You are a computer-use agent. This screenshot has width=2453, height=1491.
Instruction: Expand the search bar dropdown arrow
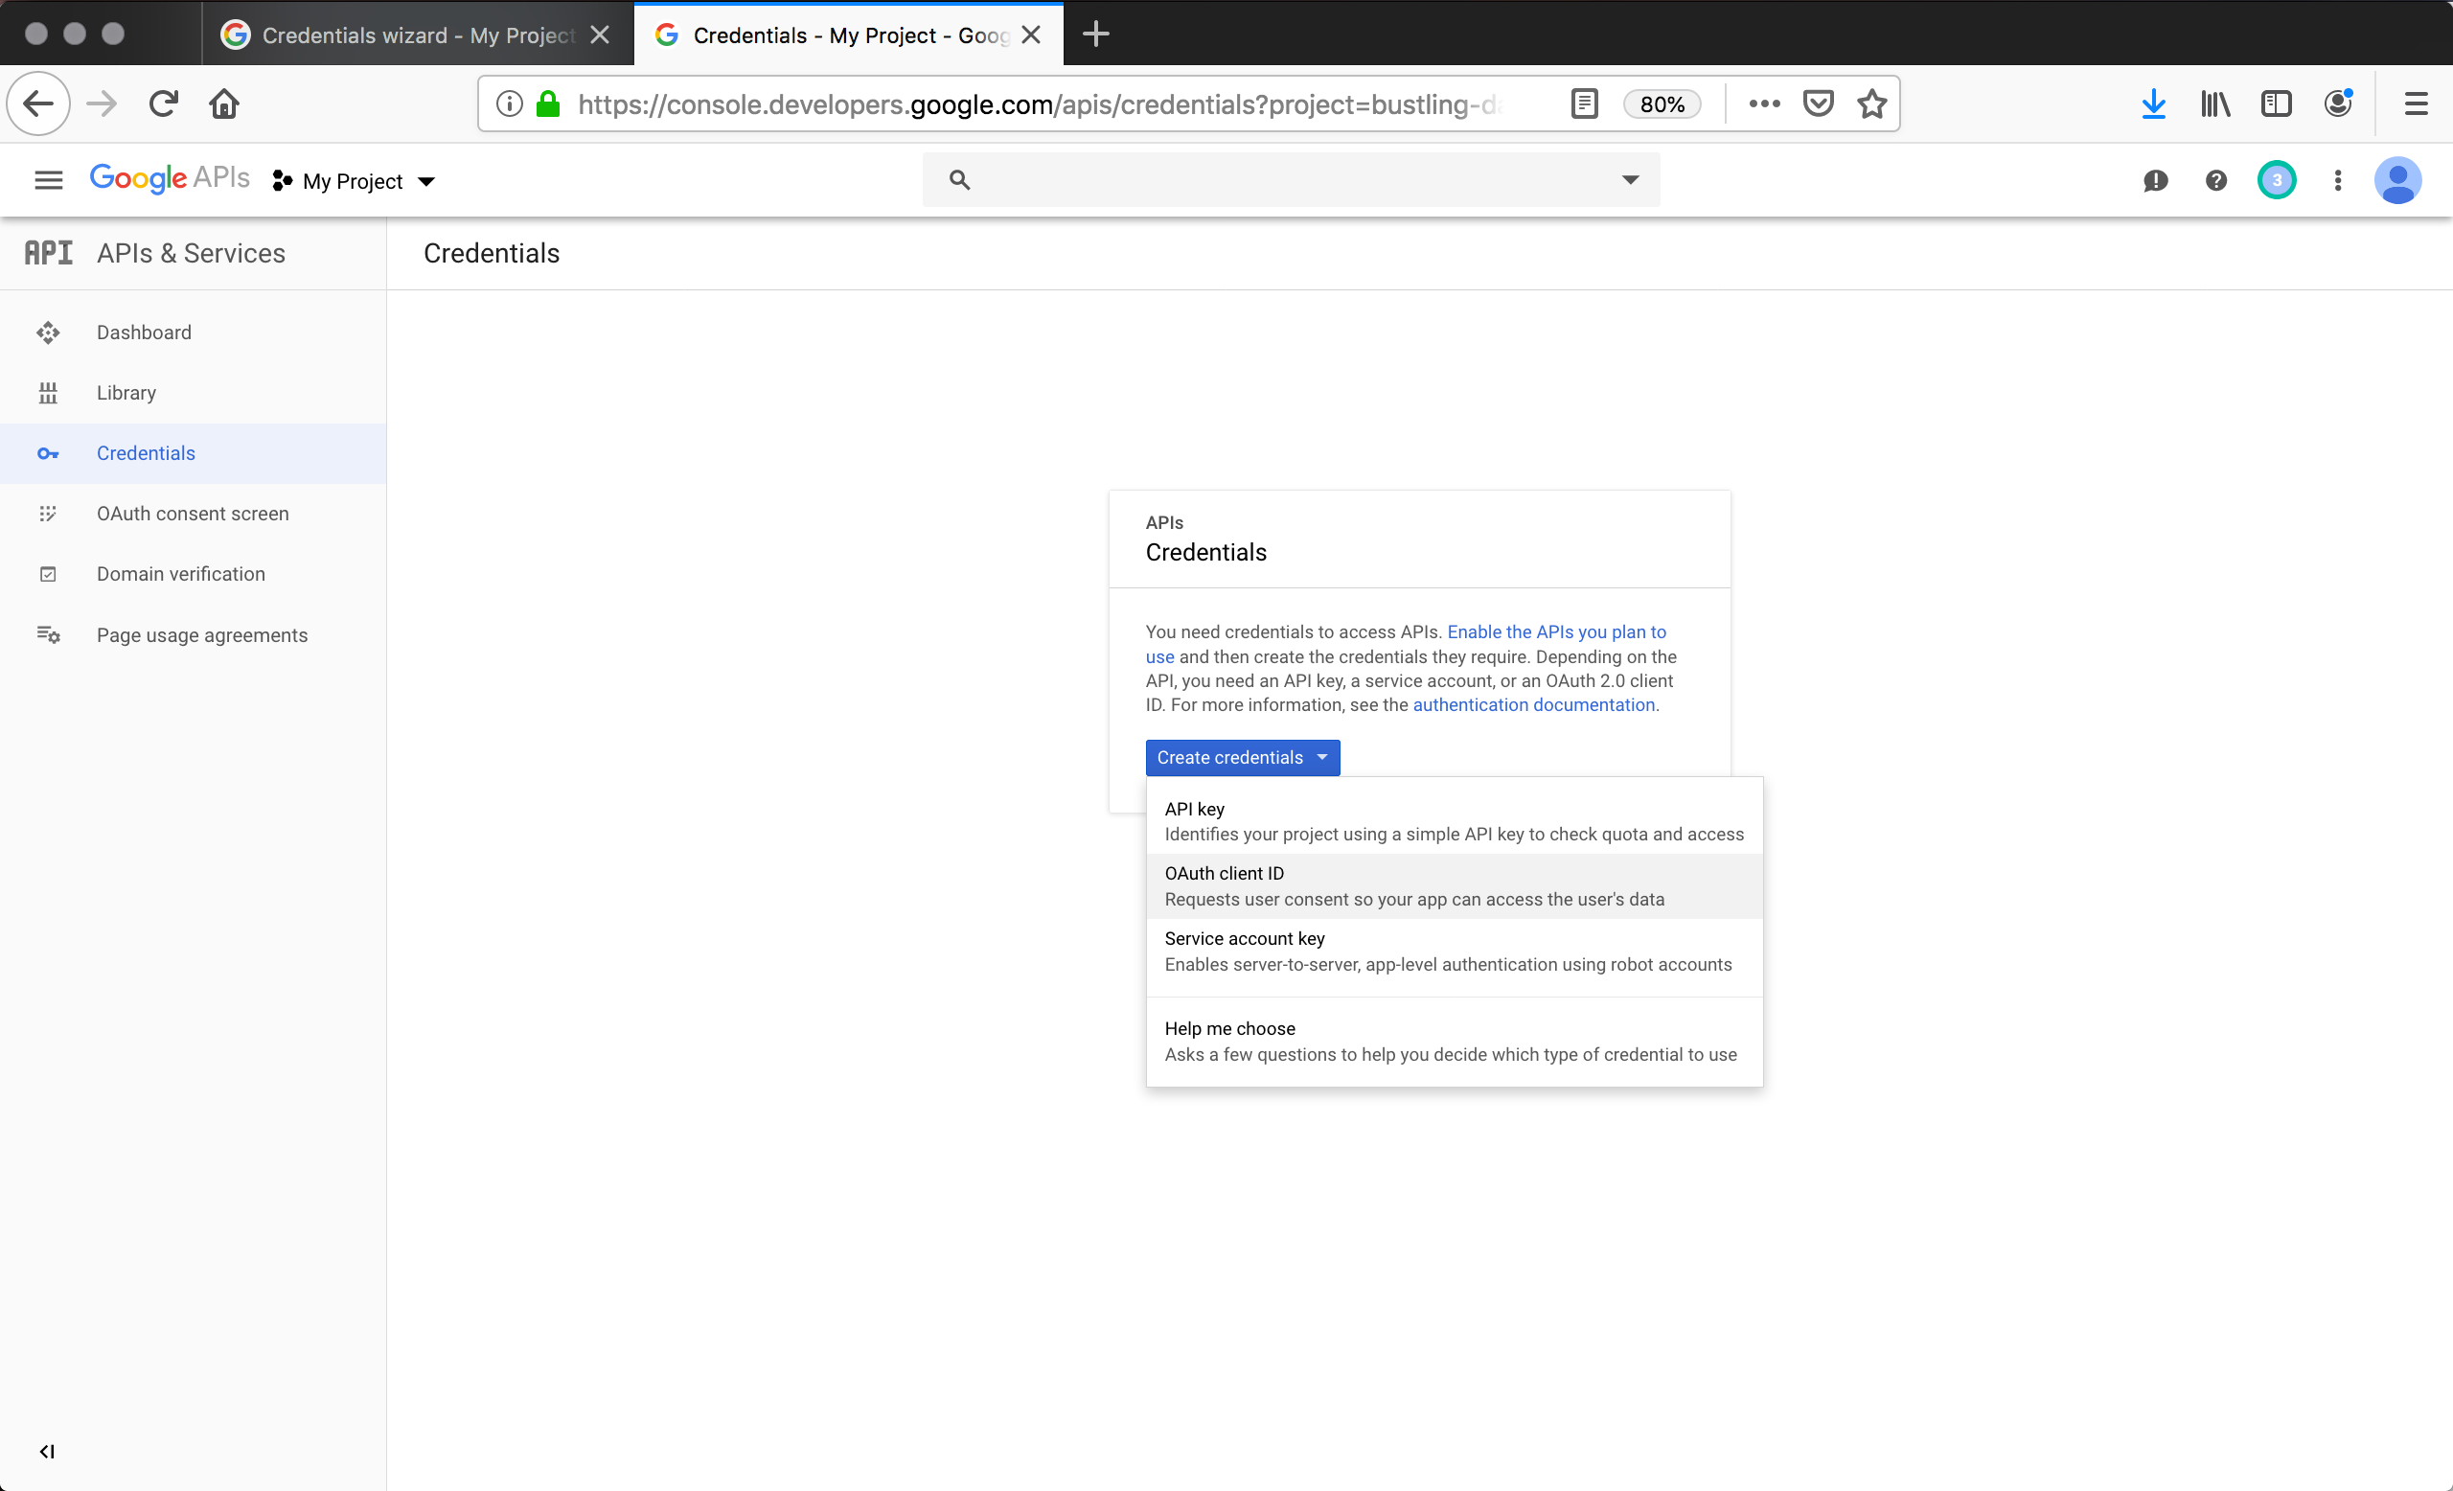1630,180
